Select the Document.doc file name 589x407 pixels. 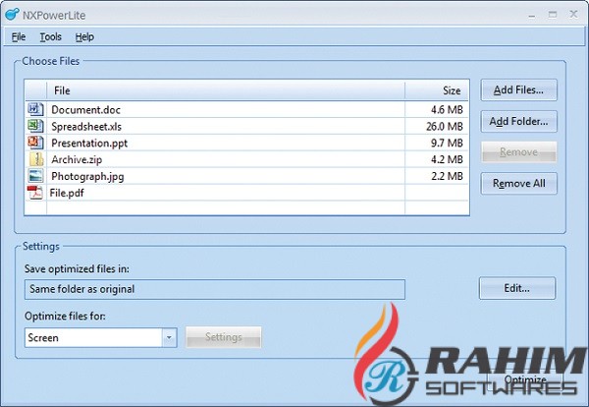pos(85,110)
